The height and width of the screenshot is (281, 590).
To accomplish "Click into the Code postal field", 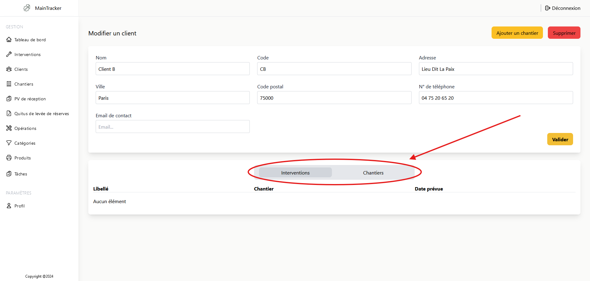I will [x=334, y=98].
